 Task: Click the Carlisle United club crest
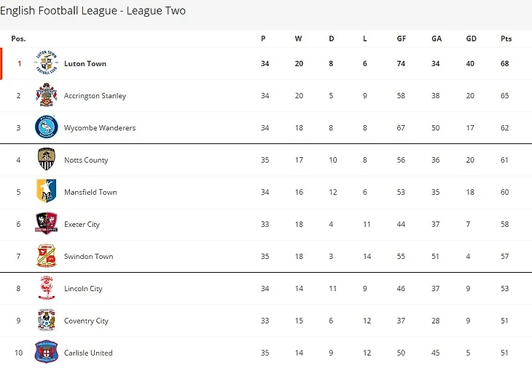[x=47, y=352]
